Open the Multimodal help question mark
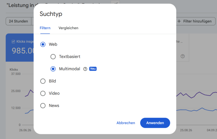Image resolution: width=217 pixels, height=139 pixels. point(85,69)
